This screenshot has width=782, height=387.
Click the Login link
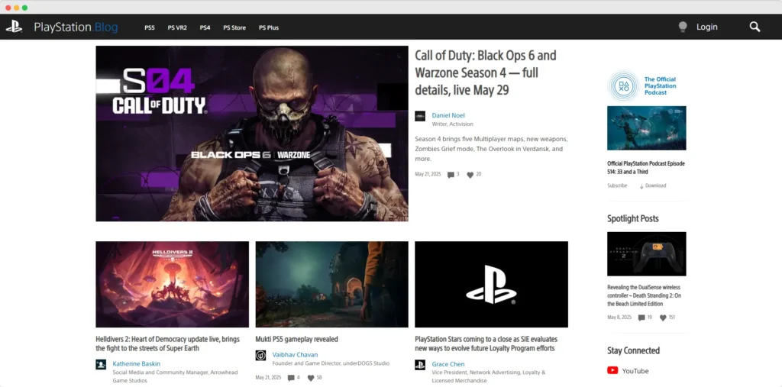706,27
